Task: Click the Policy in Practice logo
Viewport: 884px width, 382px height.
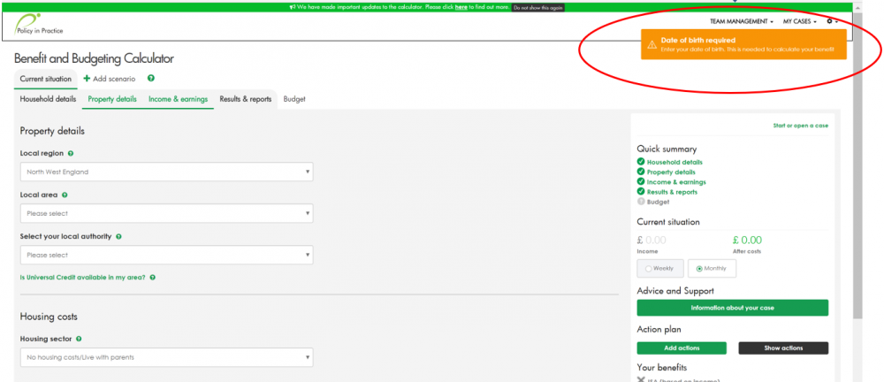Action: (38, 26)
